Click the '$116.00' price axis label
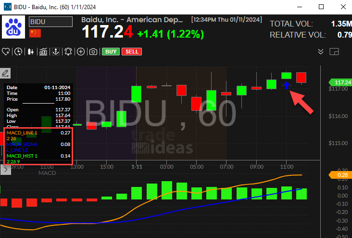Screen dimensions: 352x238 (x=338, y=116)
